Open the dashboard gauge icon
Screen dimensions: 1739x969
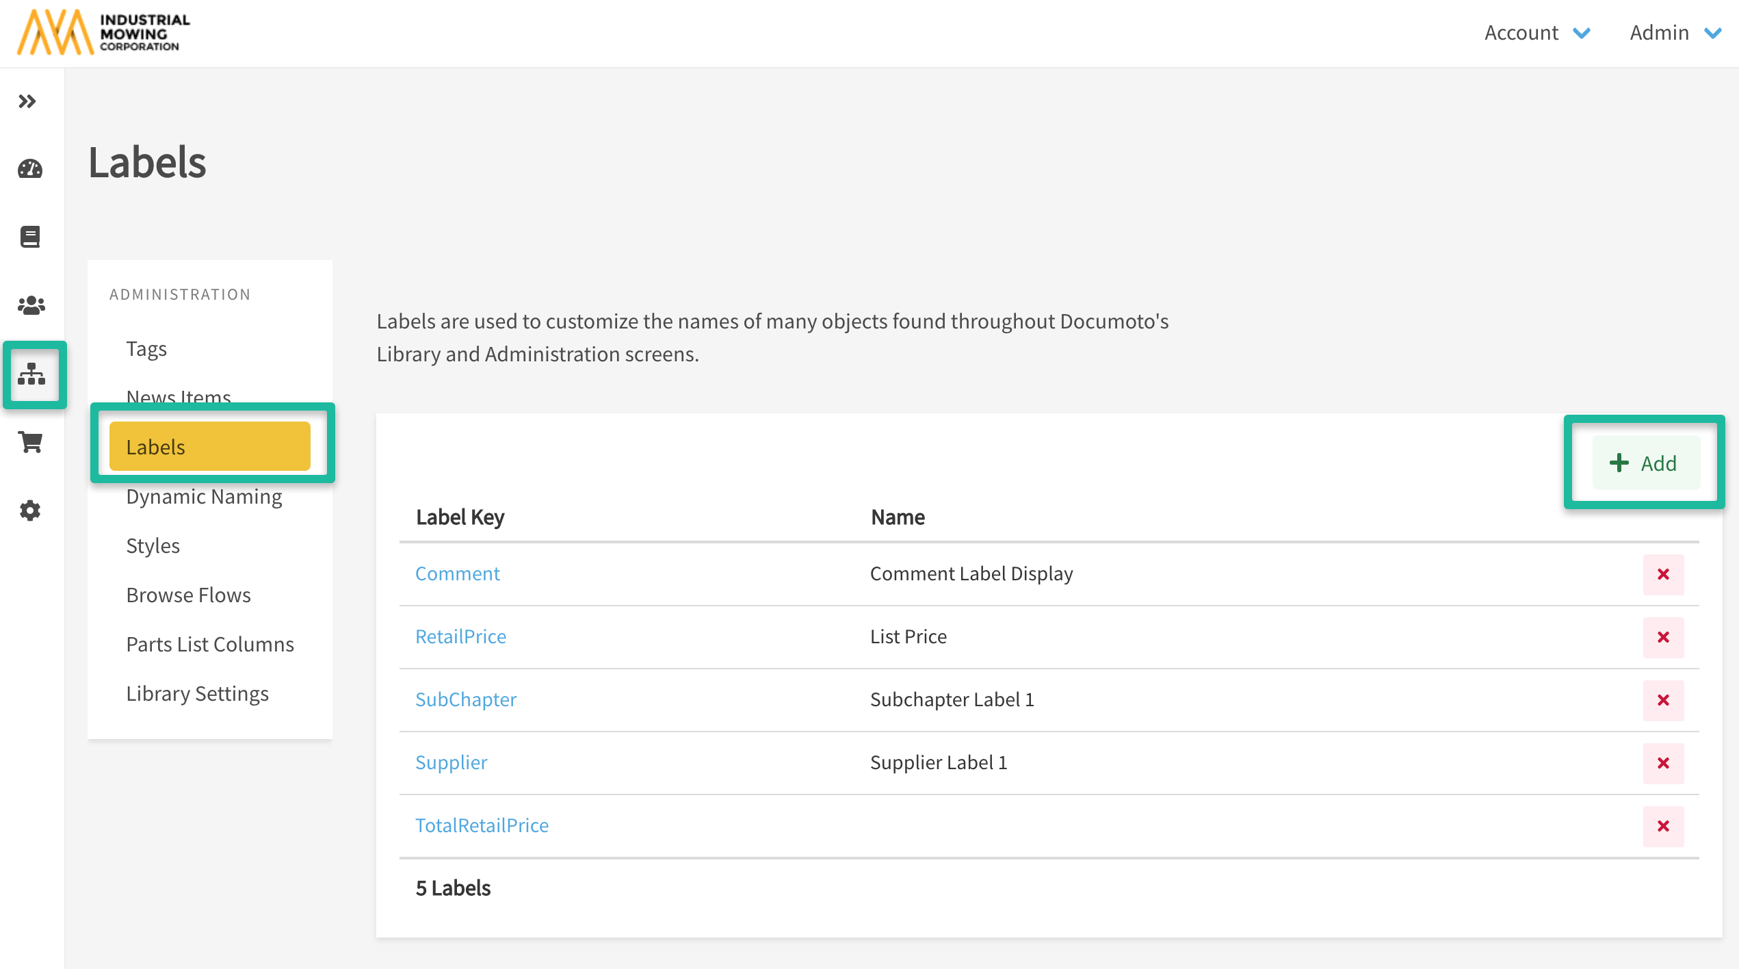[x=30, y=169]
